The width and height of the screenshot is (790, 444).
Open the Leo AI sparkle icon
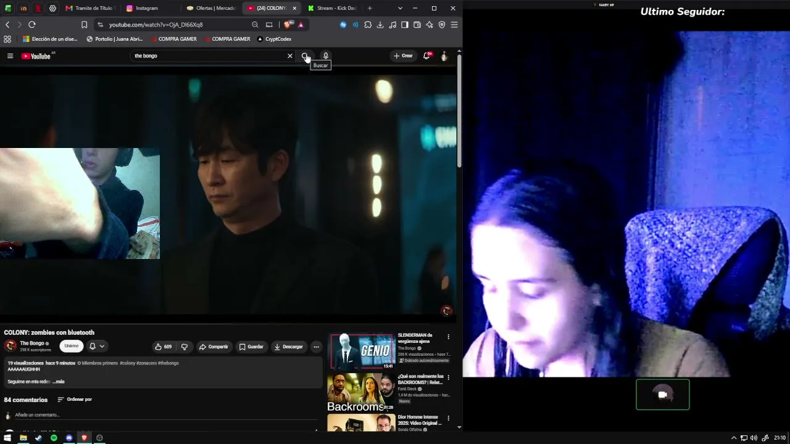pyautogui.click(x=430, y=25)
